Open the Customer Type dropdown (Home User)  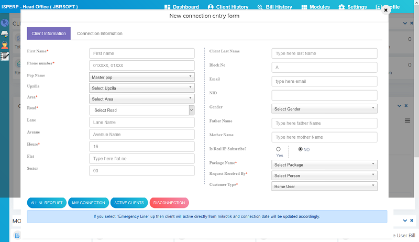(x=324, y=186)
